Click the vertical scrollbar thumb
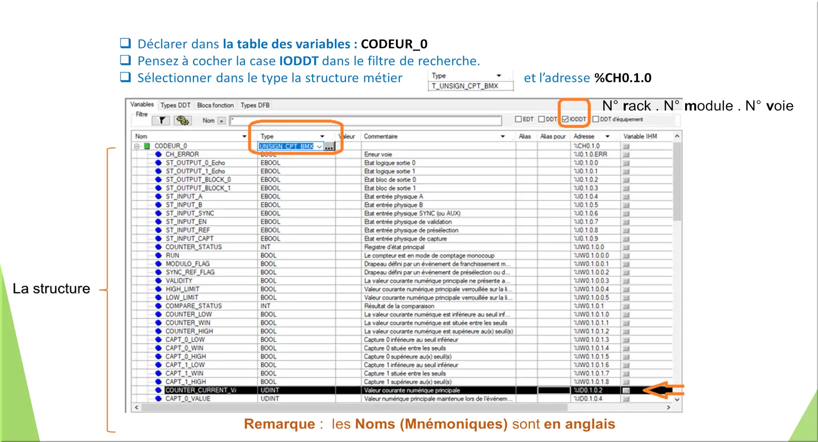Screen dimensions: 818x442 [677, 182]
